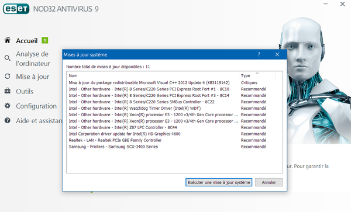
Task: Click the Annuler button
Action: click(x=269, y=182)
